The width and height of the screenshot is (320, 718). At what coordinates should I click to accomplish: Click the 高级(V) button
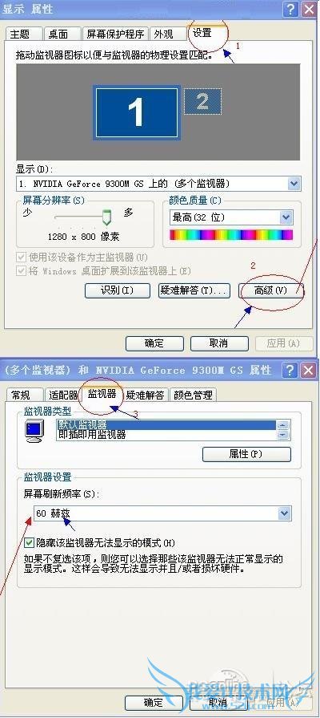pos(270,290)
